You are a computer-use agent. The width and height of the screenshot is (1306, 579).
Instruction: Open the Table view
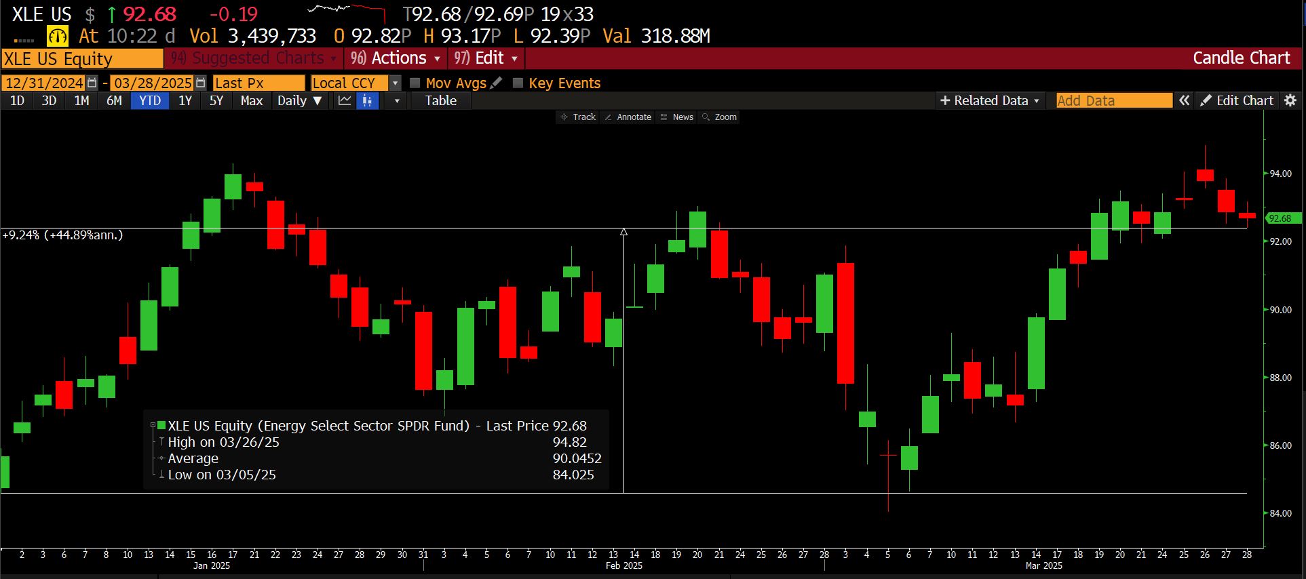tap(440, 100)
